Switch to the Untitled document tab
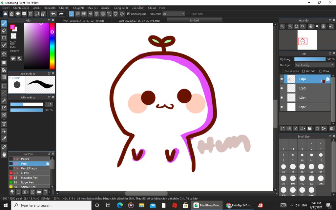336x210 pixels. [194, 21]
